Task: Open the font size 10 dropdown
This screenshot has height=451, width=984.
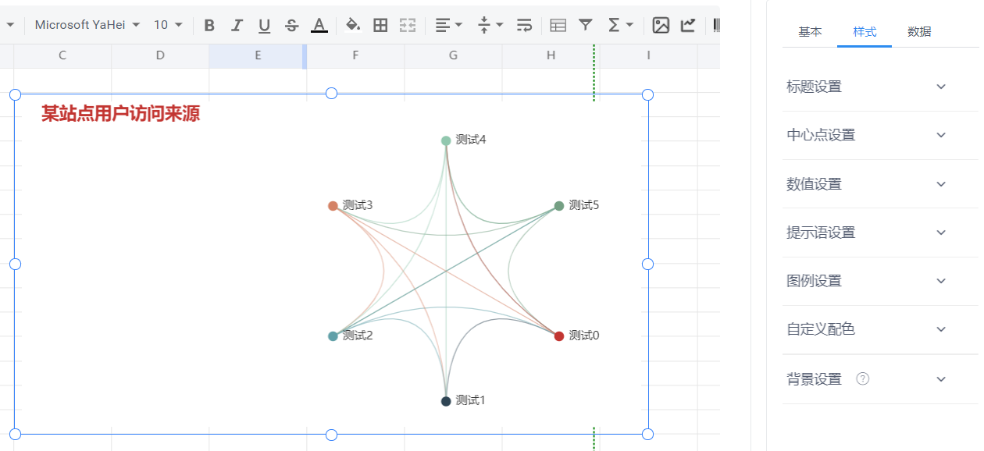Action: pos(168,25)
